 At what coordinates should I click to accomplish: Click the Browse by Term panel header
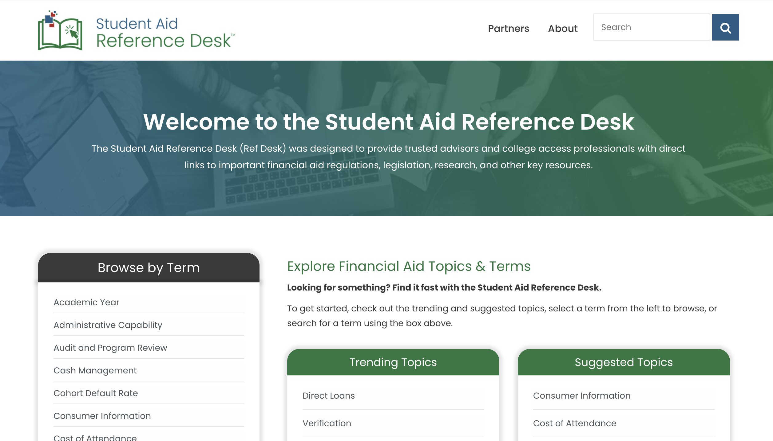point(149,267)
